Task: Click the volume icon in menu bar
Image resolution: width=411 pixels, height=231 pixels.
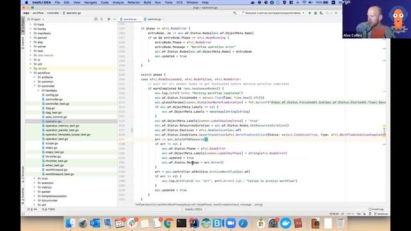Action: [310, 3]
